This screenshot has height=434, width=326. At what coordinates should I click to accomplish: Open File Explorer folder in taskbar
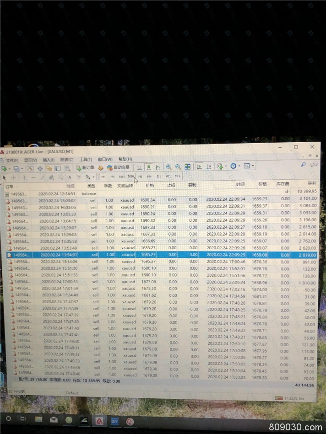pos(38,420)
